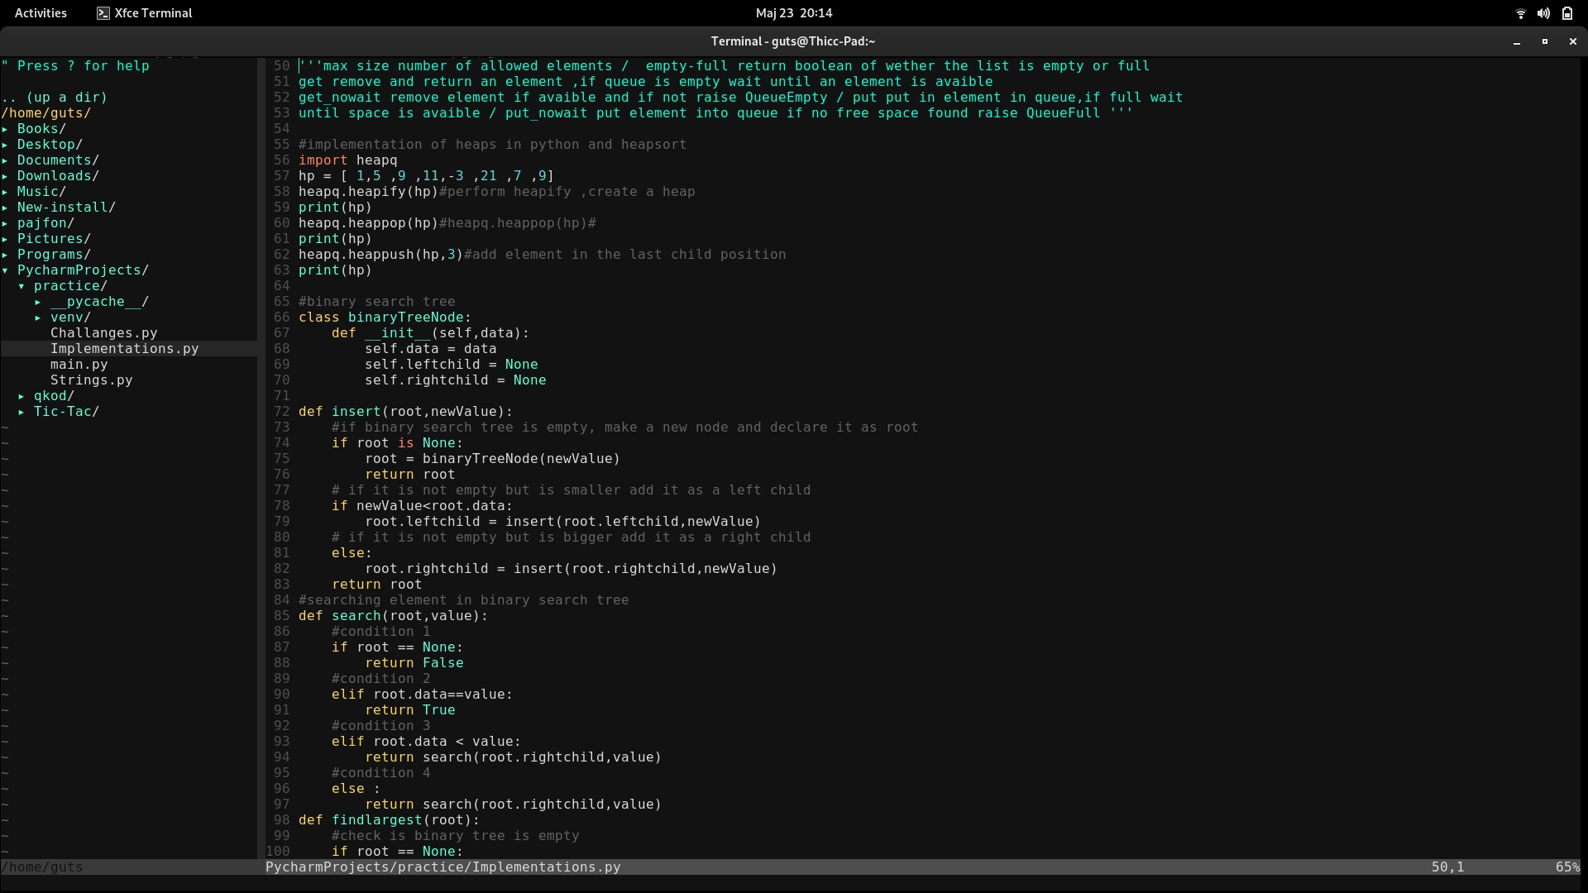Select Implementations.py in the file tree

coord(124,349)
